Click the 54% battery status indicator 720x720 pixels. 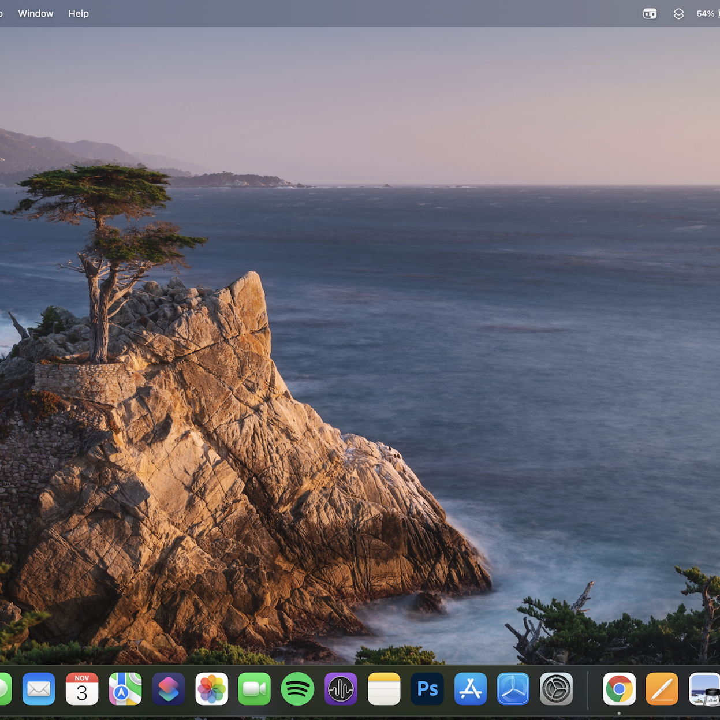707,14
